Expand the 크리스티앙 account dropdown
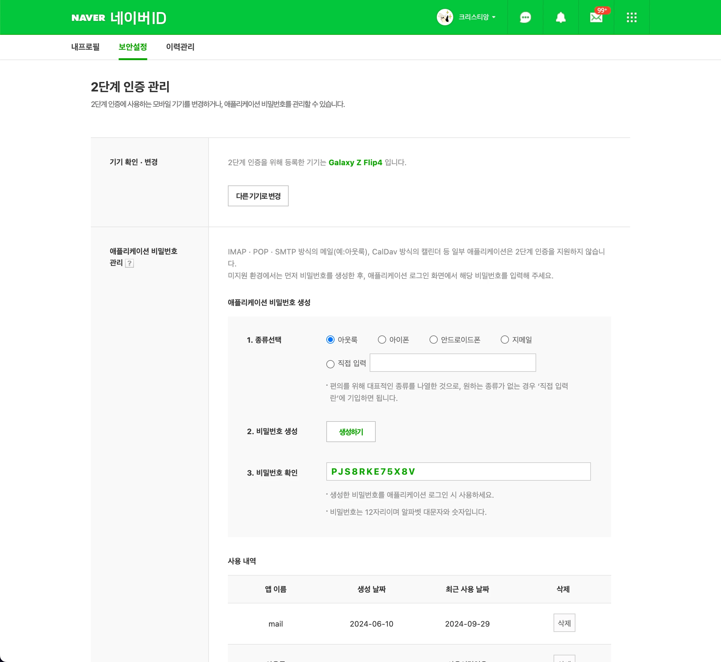 (477, 17)
